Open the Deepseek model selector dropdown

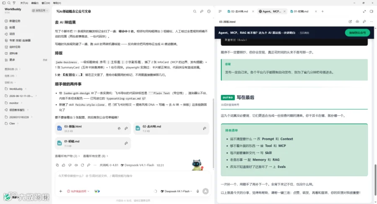(x=176, y=191)
